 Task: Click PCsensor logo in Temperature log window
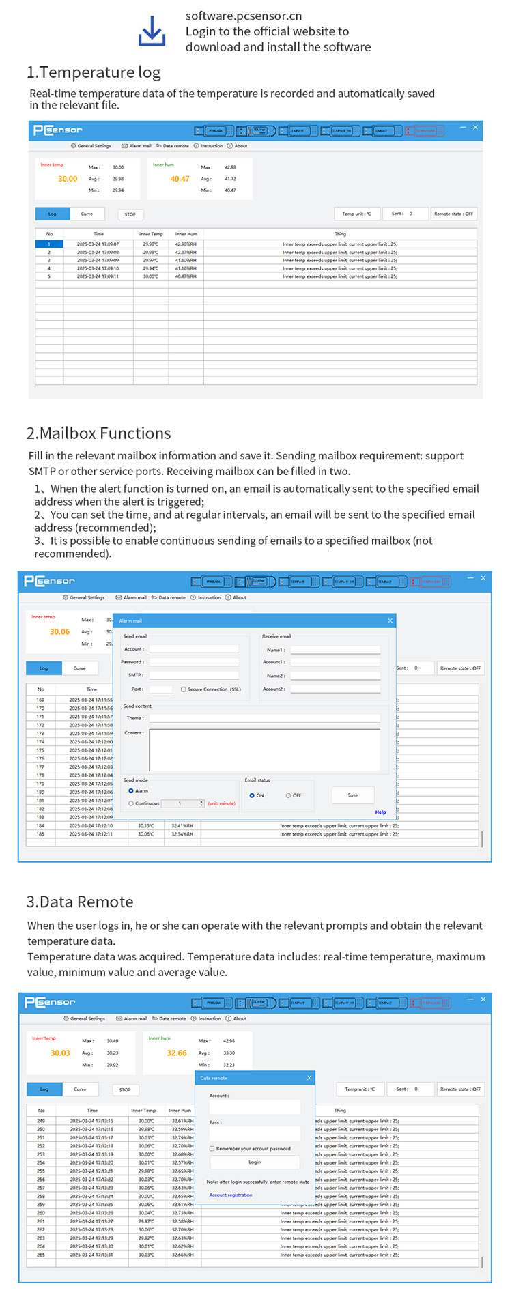(x=58, y=130)
